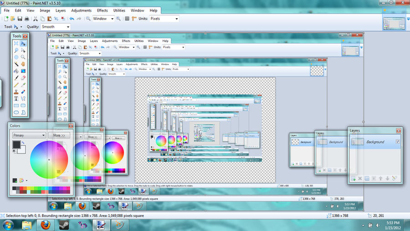Viewport: 410px width, 231px height.
Task: Open the Effects menu in main menu bar
Action: point(102,10)
